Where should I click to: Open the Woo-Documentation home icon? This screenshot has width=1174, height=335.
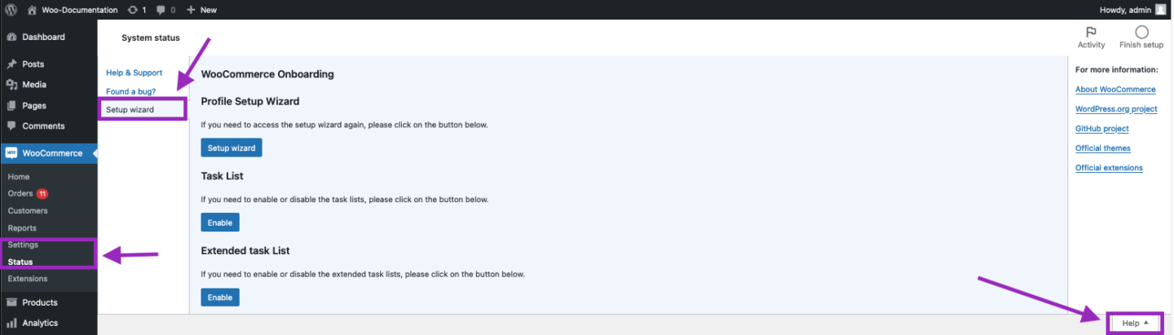32,10
